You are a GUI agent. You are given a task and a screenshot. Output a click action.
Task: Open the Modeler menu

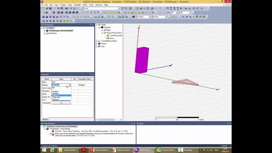pos(77,5)
